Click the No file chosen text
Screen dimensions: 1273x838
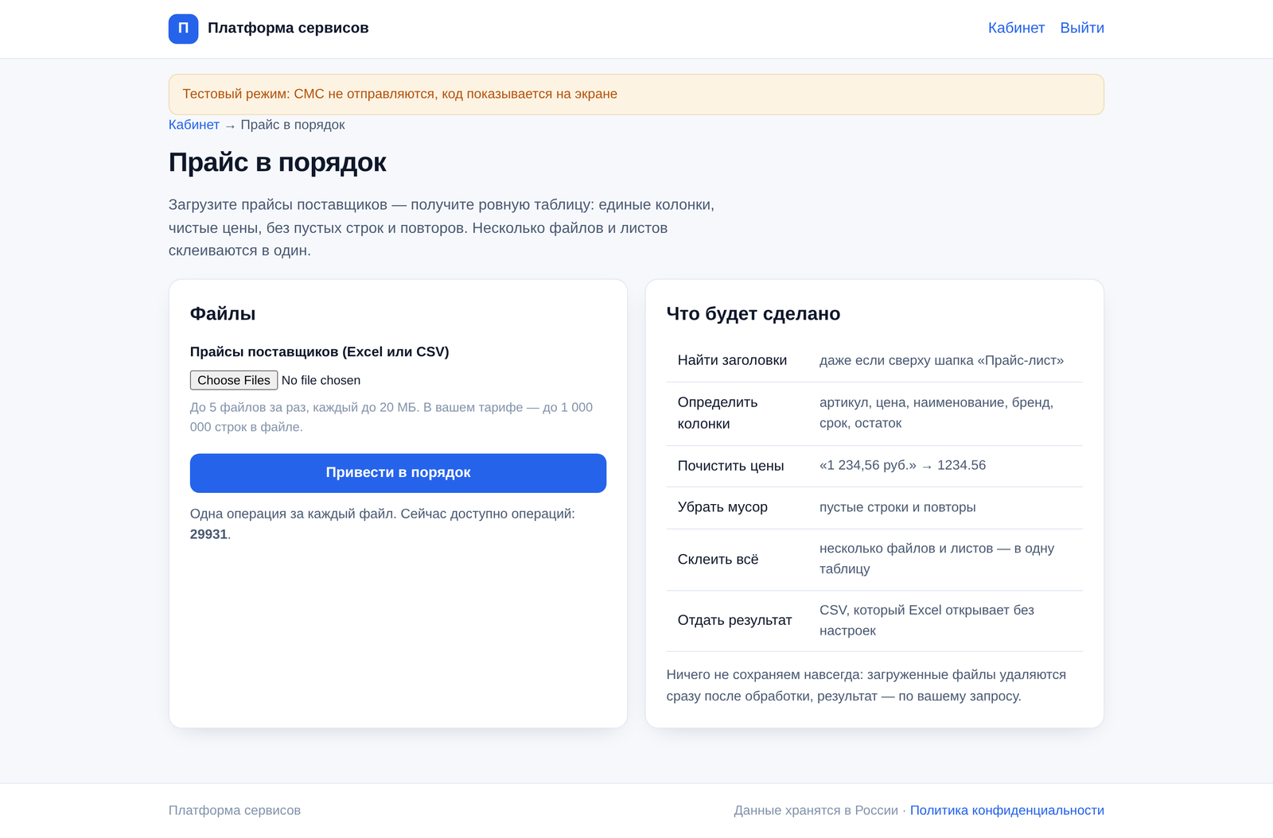321,380
